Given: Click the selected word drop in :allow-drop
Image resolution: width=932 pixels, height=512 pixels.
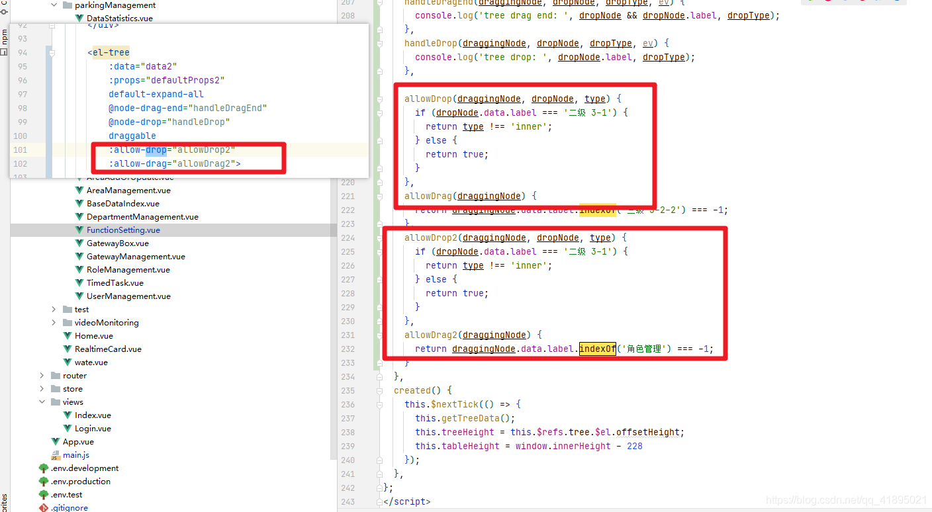Looking at the screenshot, I should (x=156, y=150).
